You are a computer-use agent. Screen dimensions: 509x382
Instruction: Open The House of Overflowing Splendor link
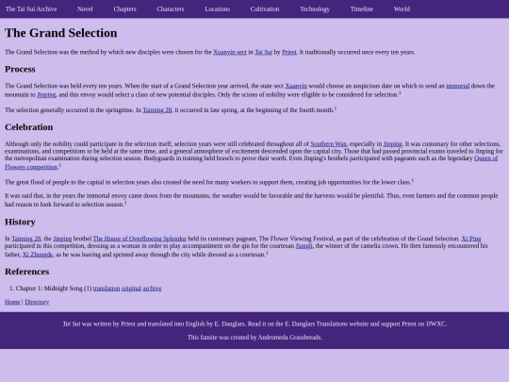[x=140, y=239]
